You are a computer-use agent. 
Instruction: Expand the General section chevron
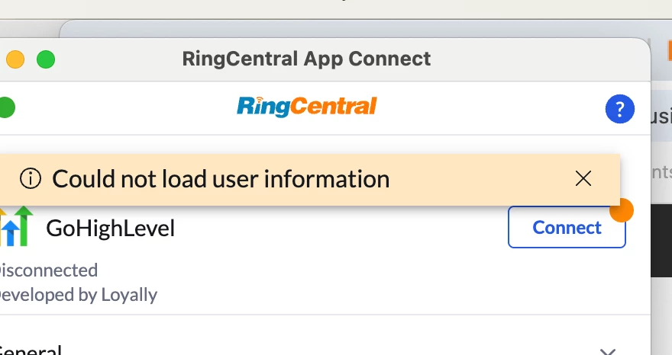608,352
